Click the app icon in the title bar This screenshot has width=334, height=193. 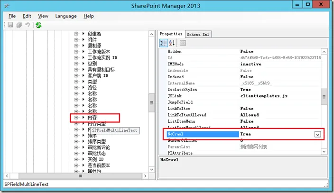7,6
